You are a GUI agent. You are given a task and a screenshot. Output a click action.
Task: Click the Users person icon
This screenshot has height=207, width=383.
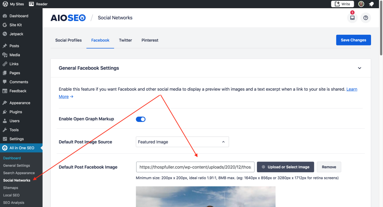coord(4,121)
